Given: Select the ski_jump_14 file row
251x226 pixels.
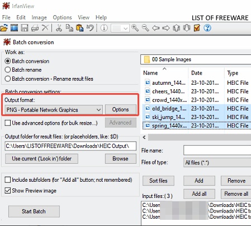Looking at the screenshot, I should tap(197, 117).
